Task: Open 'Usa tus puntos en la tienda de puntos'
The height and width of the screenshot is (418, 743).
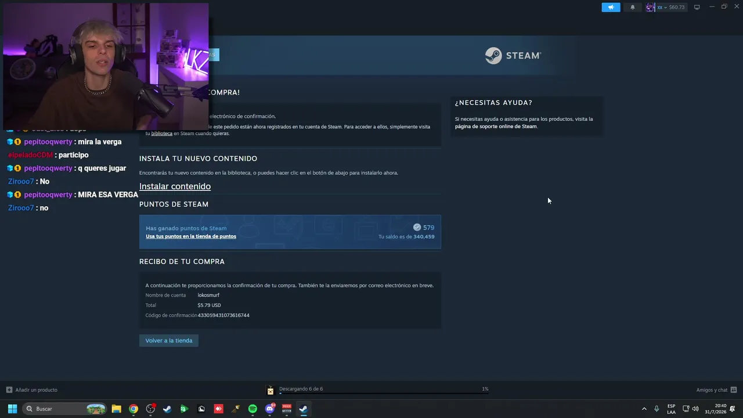Action: click(x=191, y=236)
